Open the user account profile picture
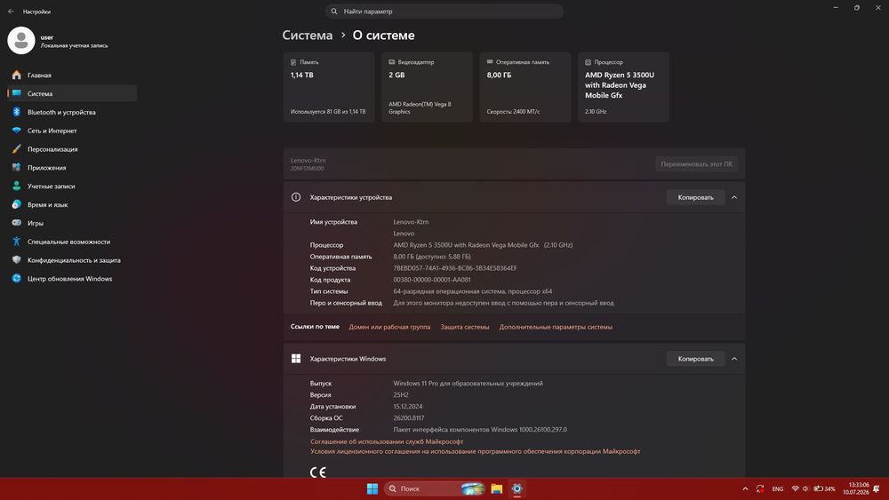889x500 pixels. tap(21, 41)
